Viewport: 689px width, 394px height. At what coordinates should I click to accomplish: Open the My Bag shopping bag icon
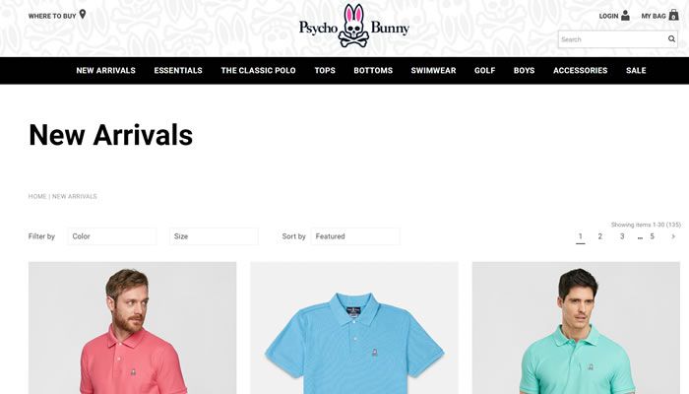[673, 16]
